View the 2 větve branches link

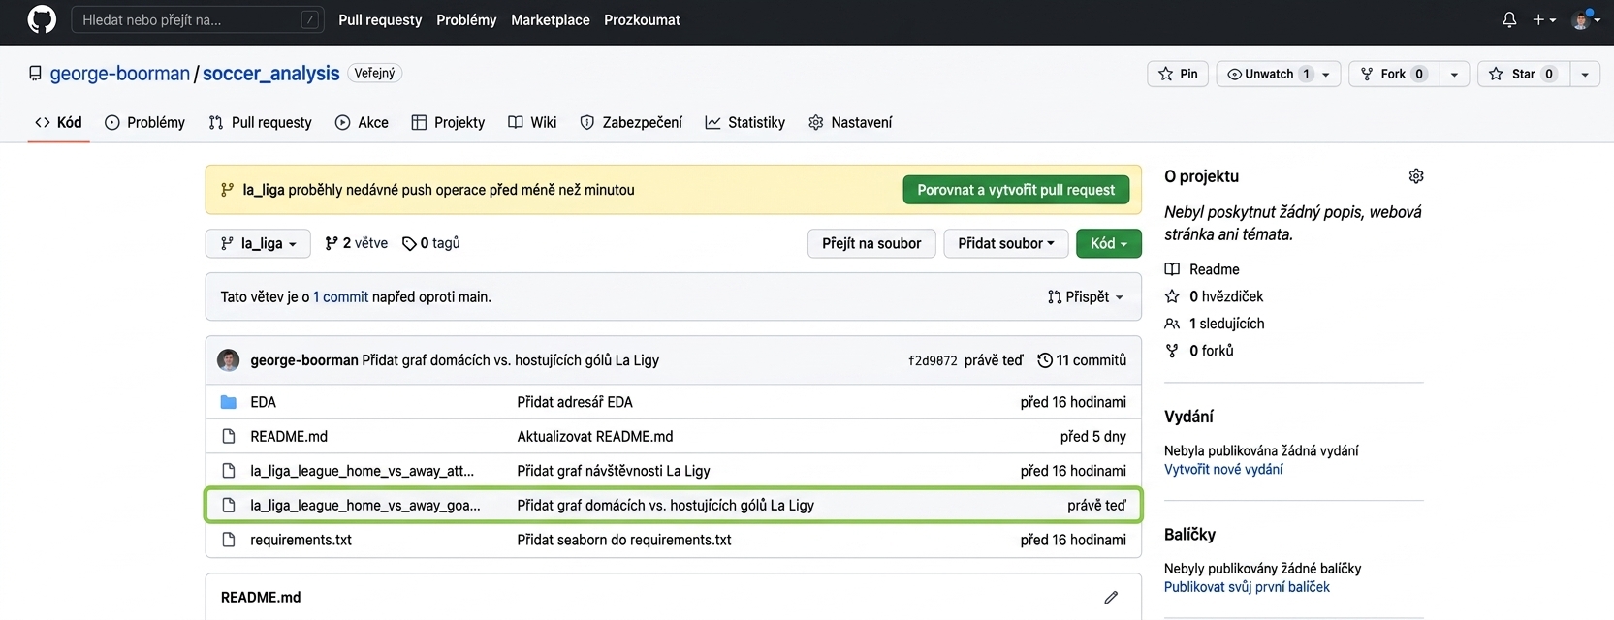point(356,243)
